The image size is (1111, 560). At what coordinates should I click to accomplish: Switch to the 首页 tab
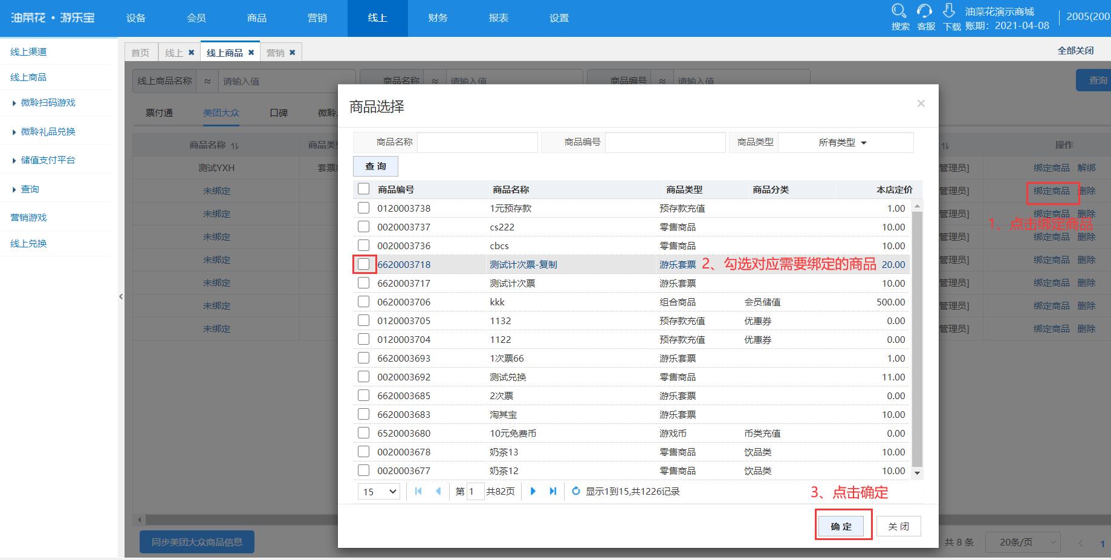pyautogui.click(x=140, y=53)
